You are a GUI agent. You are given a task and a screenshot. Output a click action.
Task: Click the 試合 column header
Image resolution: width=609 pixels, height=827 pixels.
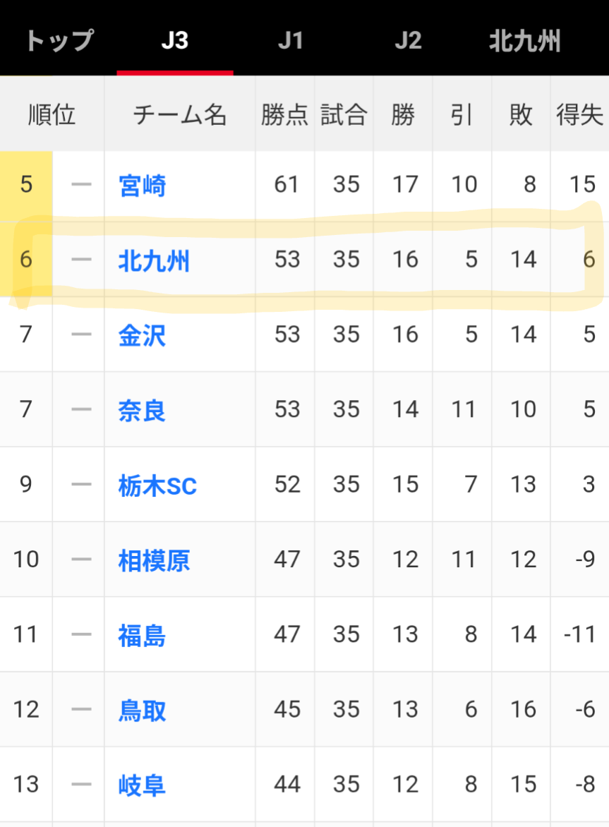[344, 114]
